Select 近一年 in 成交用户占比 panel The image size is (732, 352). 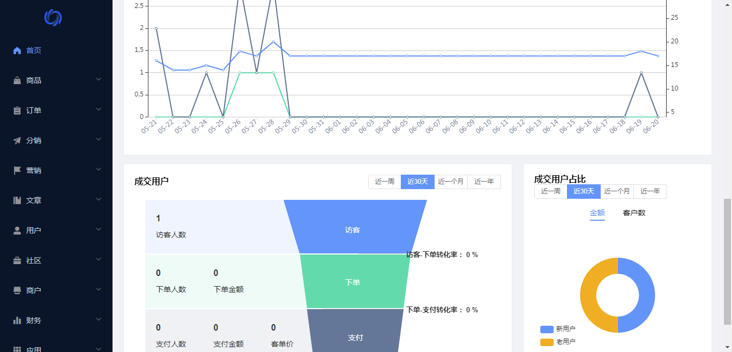(x=650, y=191)
